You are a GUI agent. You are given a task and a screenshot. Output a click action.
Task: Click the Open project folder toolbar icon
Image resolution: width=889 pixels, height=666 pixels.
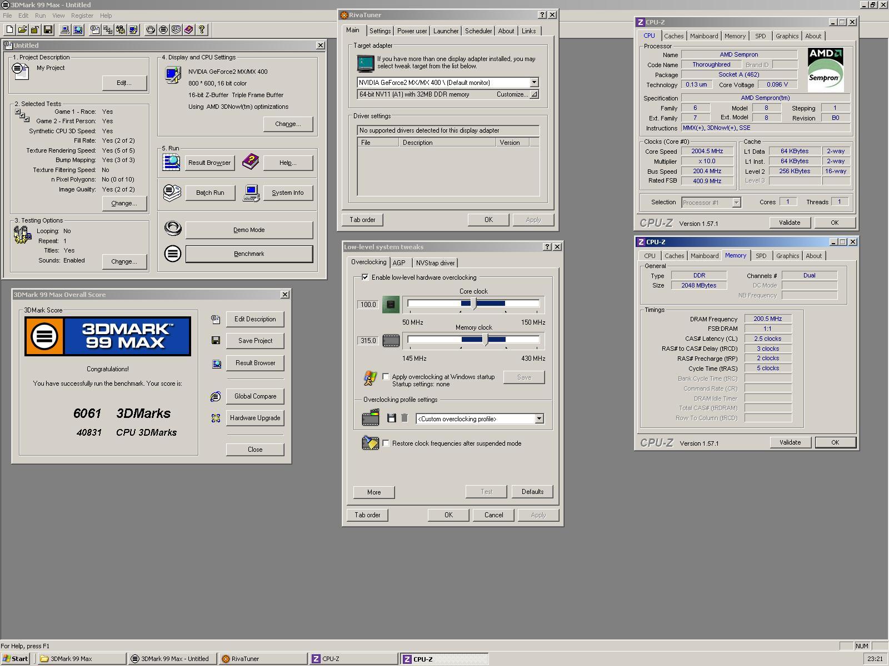tap(23, 30)
